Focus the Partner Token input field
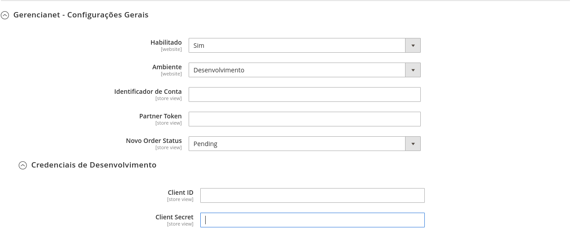Viewport: 574px width, 239px height. (x=305, y=119)
